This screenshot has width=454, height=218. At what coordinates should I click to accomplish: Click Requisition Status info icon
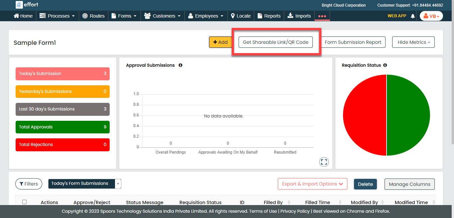coord(385,65)
